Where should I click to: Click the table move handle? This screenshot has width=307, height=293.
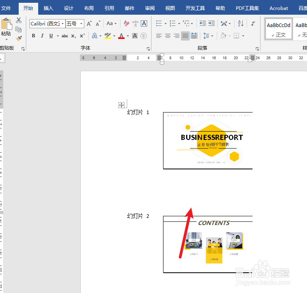121,105
